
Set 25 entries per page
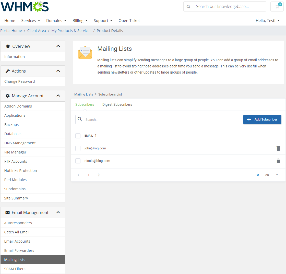click(267, 175)
